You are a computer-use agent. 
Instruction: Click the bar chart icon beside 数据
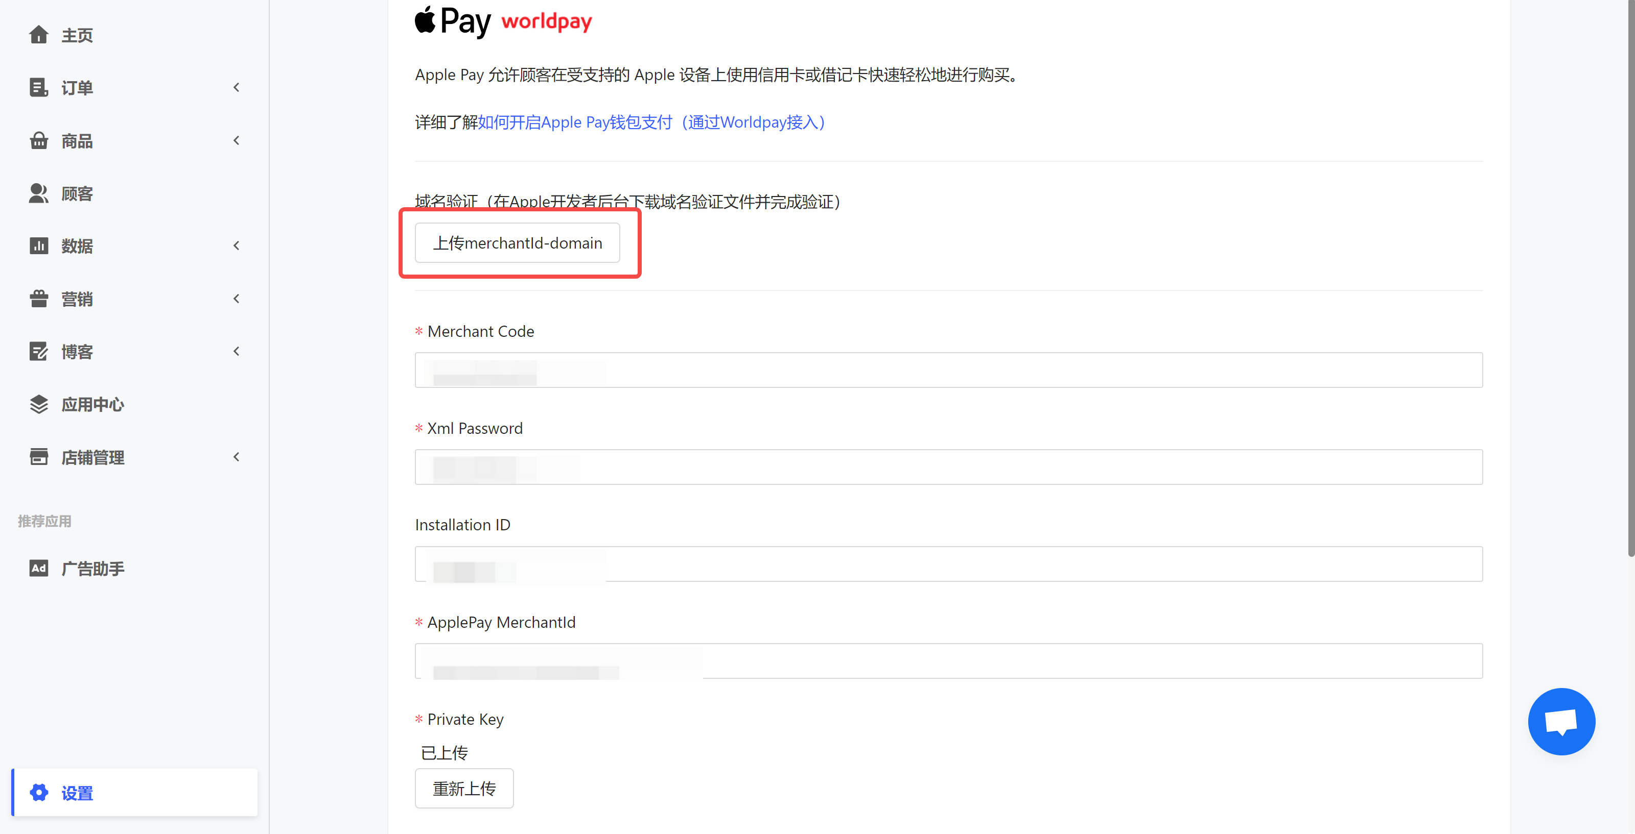pyautogui.click(x=39, y=246)
